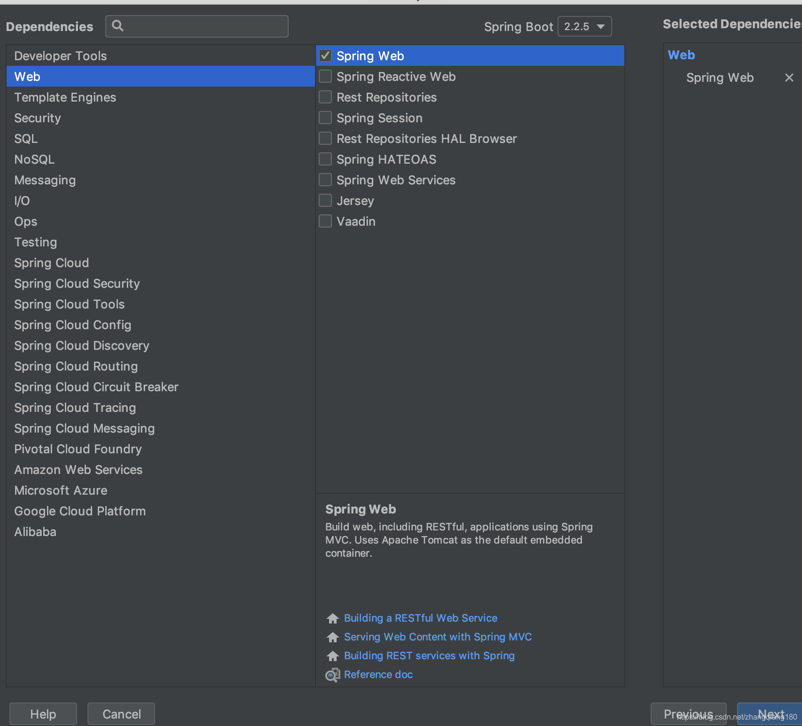Select the Spring Cloud Security category
This screenshot has height=726, width=802.
pyautogui.click(x=160, y=283)
